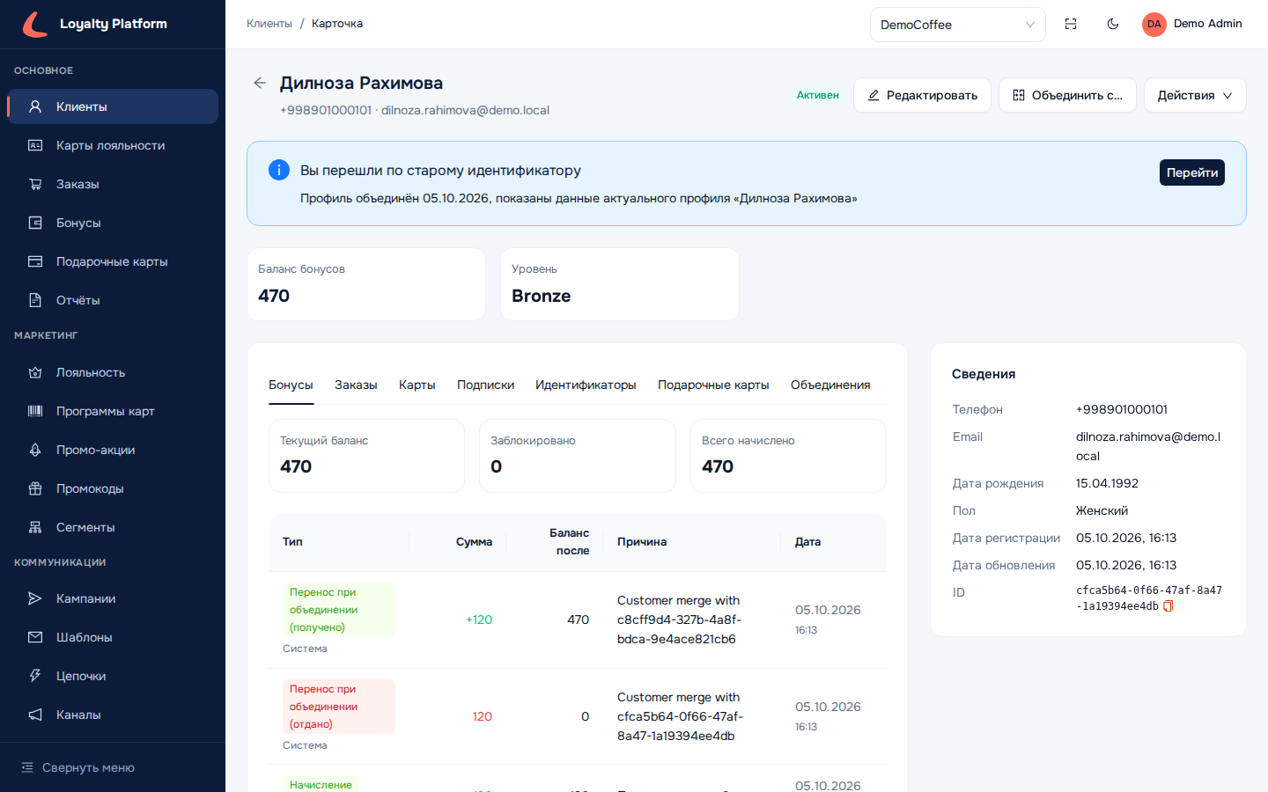Viewport: 1268px width, 792px height.
Task: Click the Промокоды gift icon
Action: pos(35,488)
